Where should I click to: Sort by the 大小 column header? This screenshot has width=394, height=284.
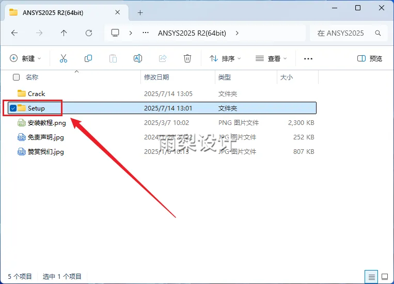287,77
